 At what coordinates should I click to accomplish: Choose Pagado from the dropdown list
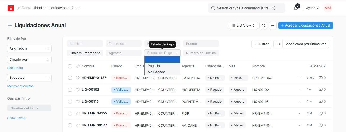pos(154,66)
